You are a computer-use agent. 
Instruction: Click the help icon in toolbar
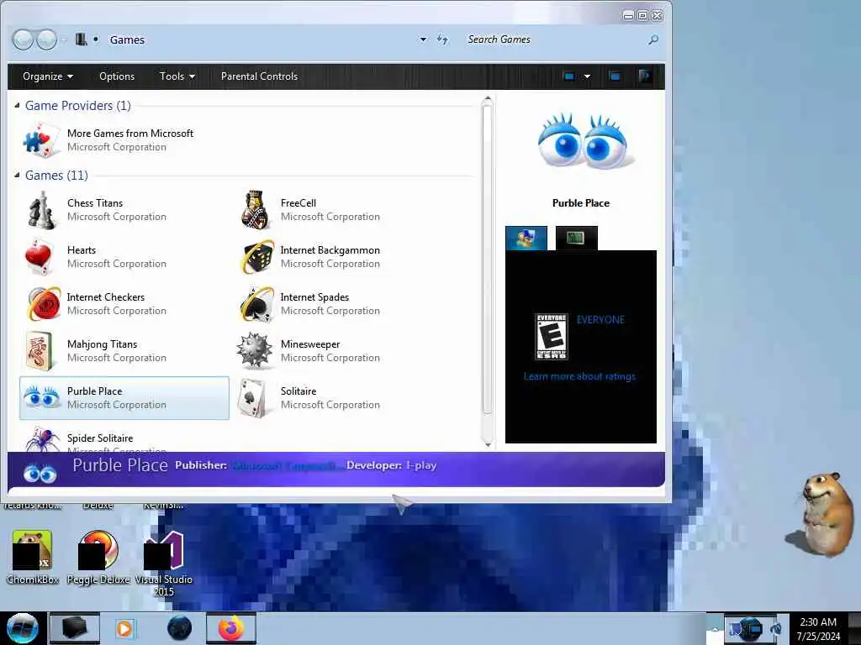point(645,76)
